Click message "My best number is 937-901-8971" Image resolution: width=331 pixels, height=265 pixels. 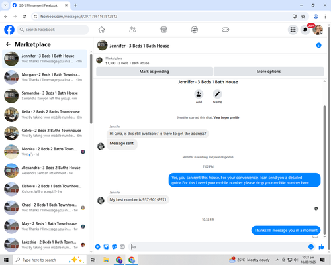[138, 199]
